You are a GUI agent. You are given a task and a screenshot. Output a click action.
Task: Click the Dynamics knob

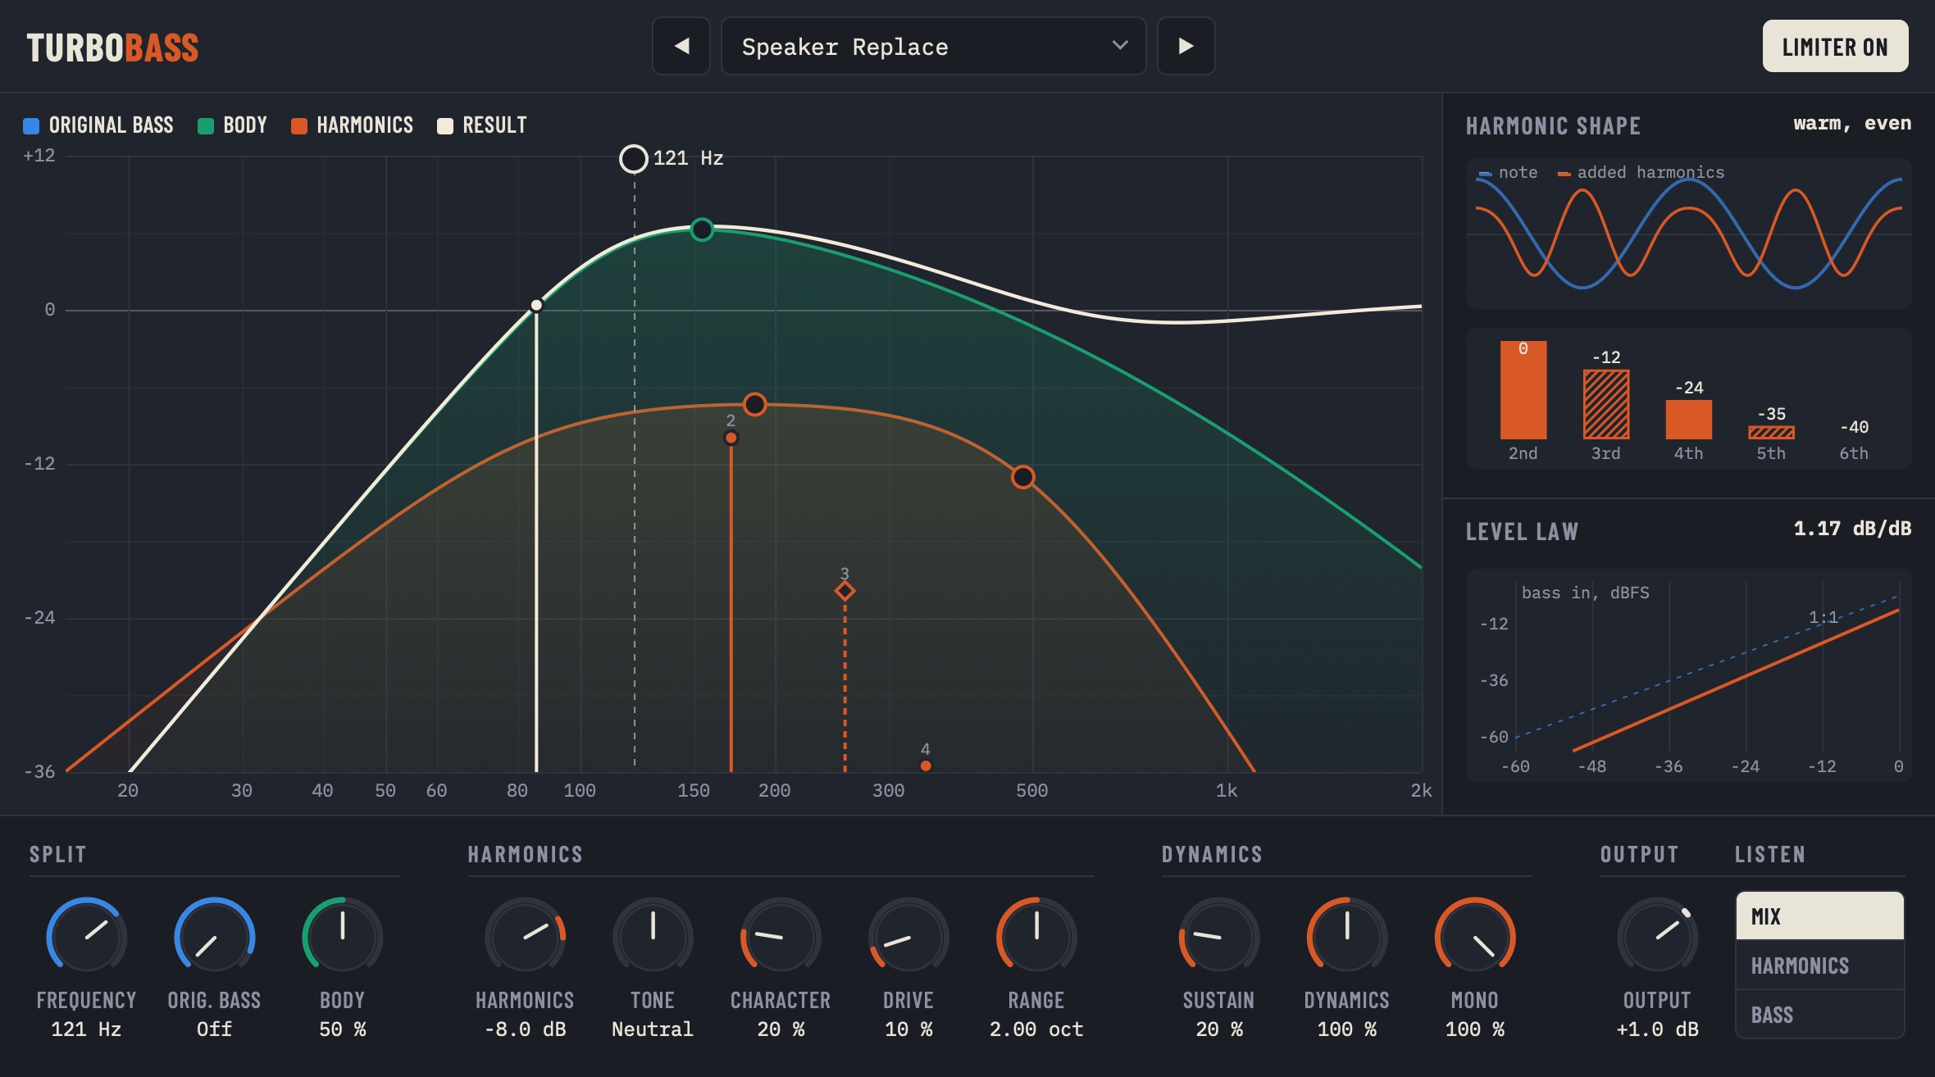pyautogui.click(x=1346, y=937)
